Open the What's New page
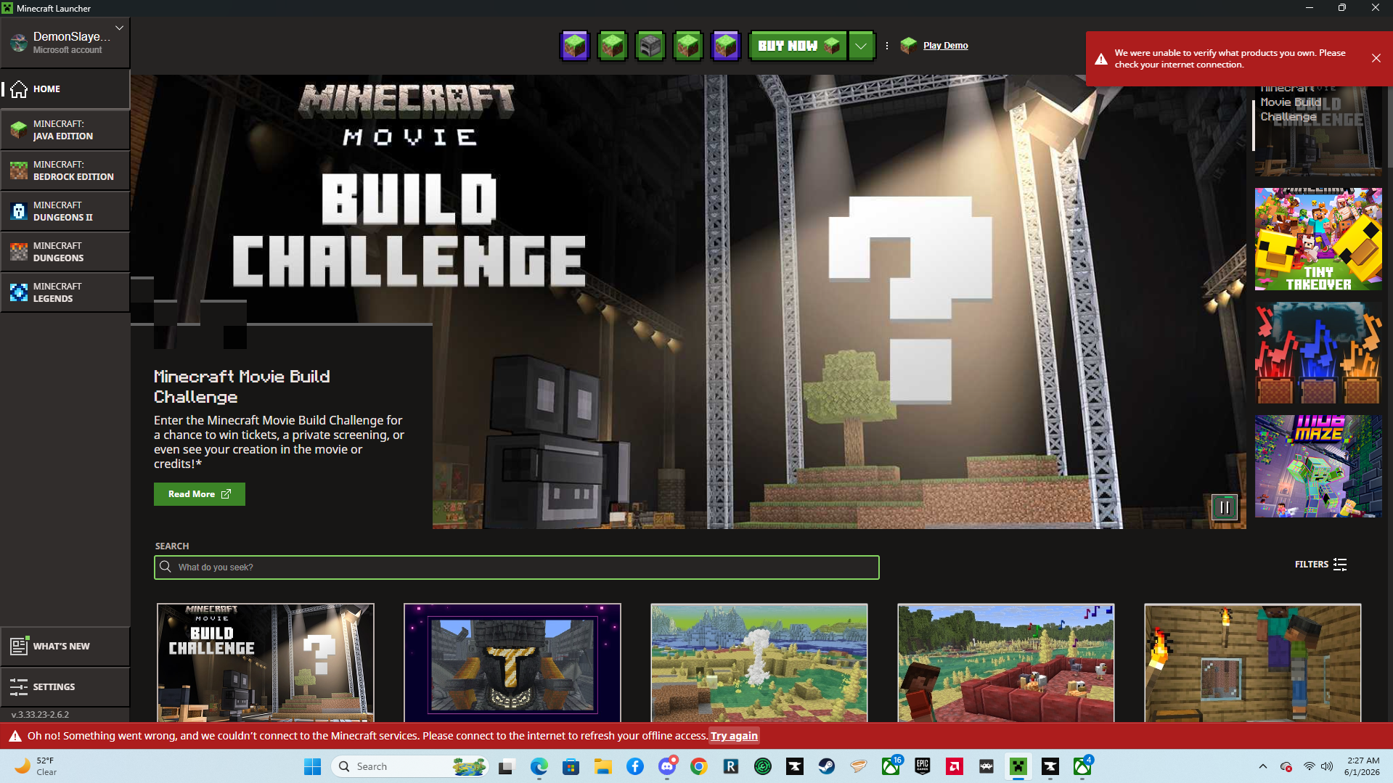Screen dimensions: 1393x783 tap(65, 646)
